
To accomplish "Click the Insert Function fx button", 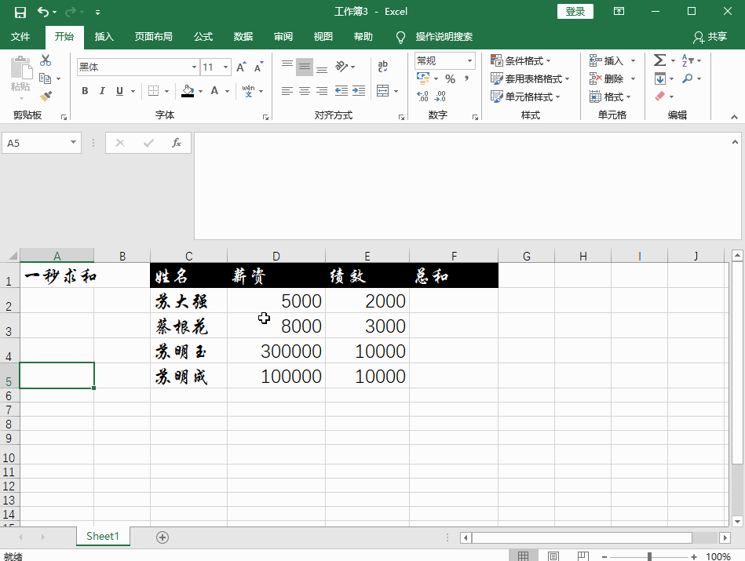I will (x=177, y=143).
